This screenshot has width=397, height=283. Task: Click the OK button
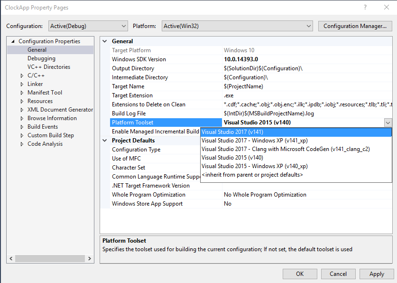click(300, 274)
